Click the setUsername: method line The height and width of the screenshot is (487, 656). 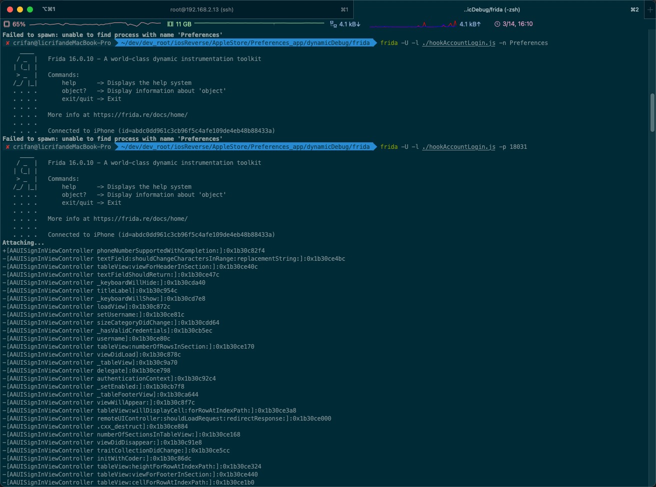point(93,315)
